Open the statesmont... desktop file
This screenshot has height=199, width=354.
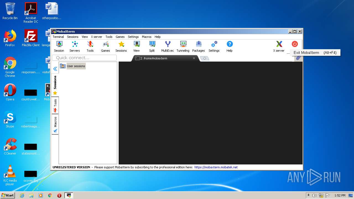pyautogui.click(x=31, y=149)
